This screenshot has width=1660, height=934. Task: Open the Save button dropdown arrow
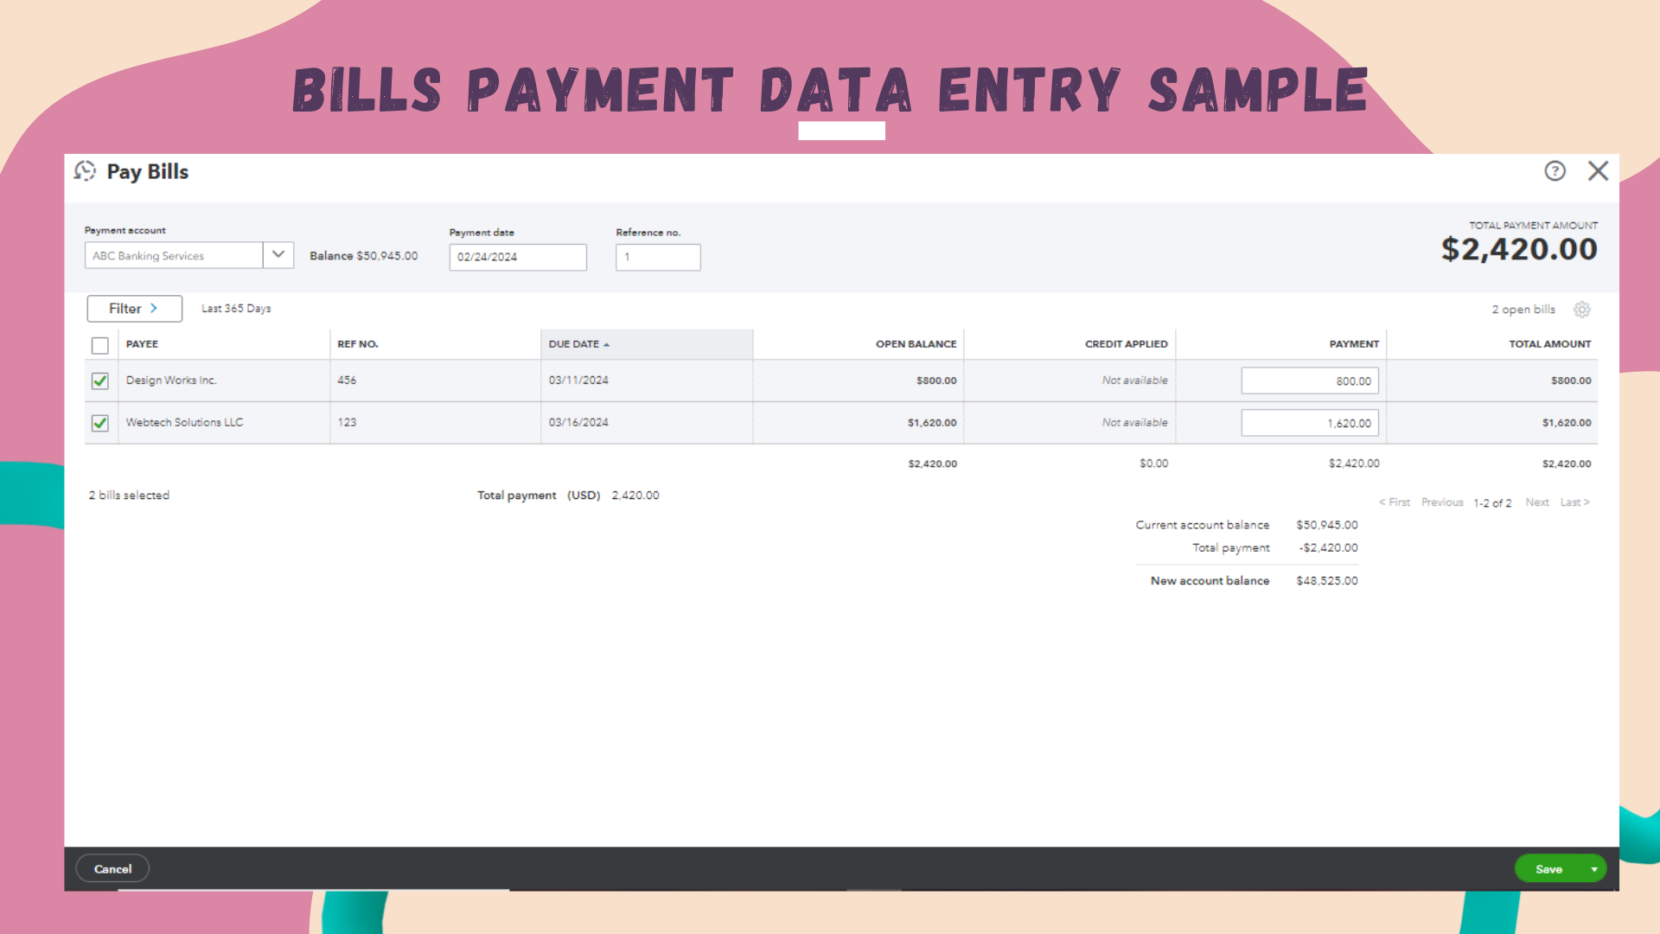point(1593,869)
